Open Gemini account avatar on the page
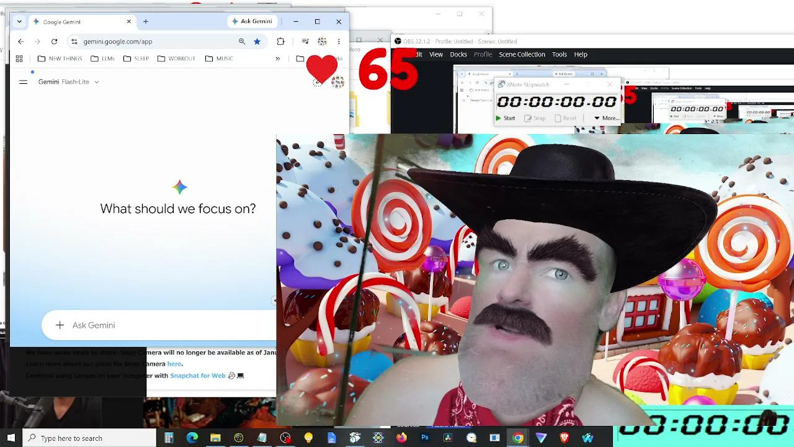The height and width of the screenshot is (447, 794). (x=338, y=82)
